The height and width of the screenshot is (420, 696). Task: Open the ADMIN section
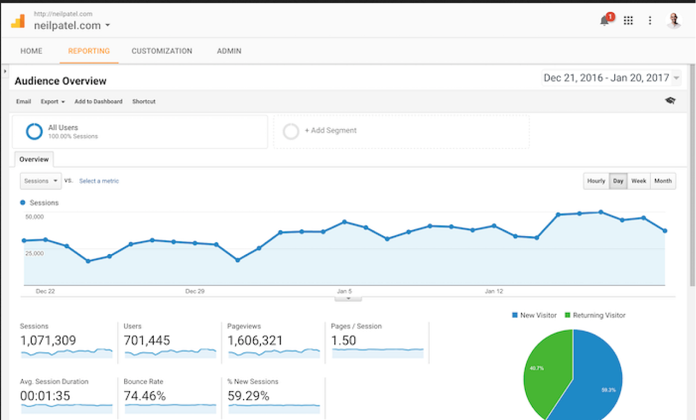pyautogui.click(x=229, y=50)
